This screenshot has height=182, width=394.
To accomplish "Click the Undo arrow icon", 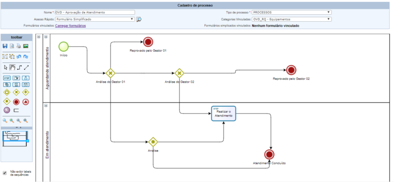I will [x=19, y=57].
